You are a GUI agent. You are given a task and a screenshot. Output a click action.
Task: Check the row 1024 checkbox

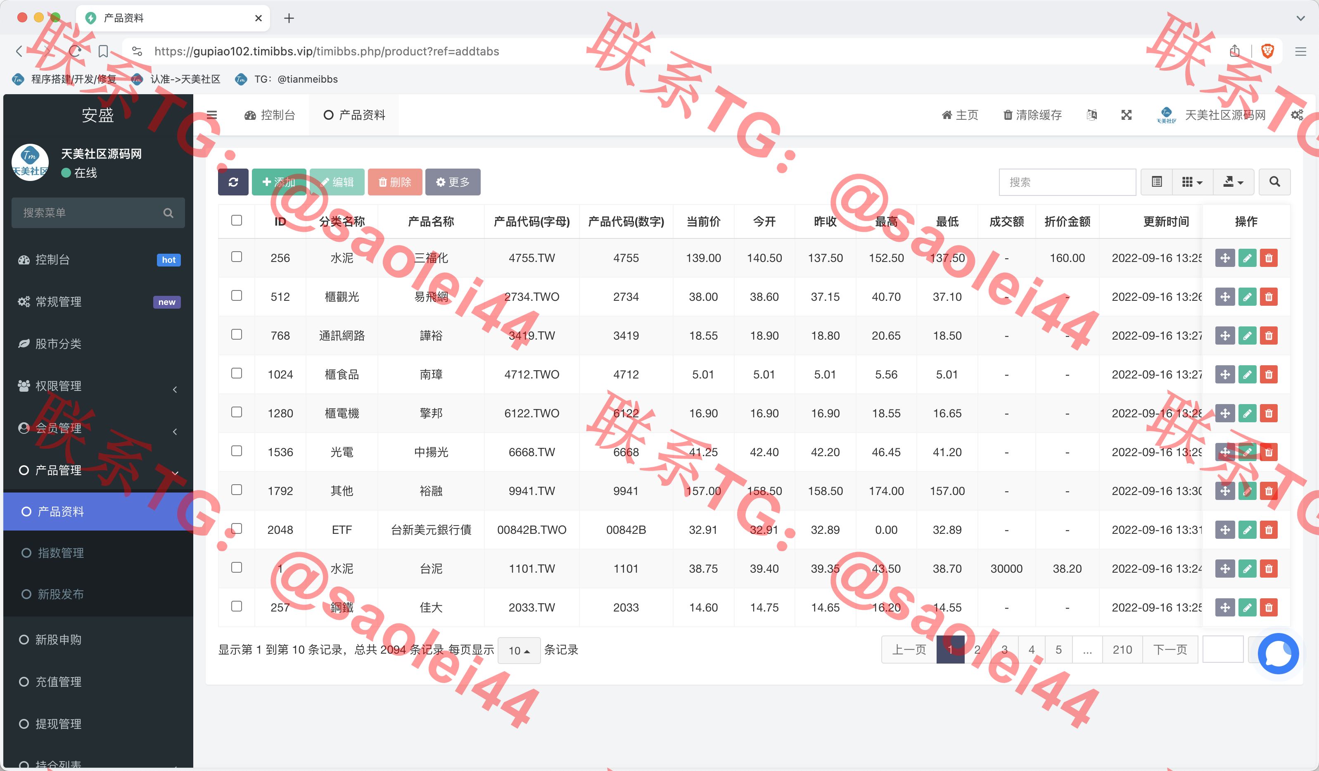click(237, 373)
